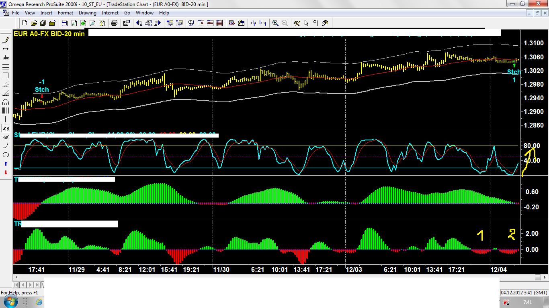Viewport: 549px width, 308px height.
Task: Create a new document with blank page icon
Action: coord(25,23)
